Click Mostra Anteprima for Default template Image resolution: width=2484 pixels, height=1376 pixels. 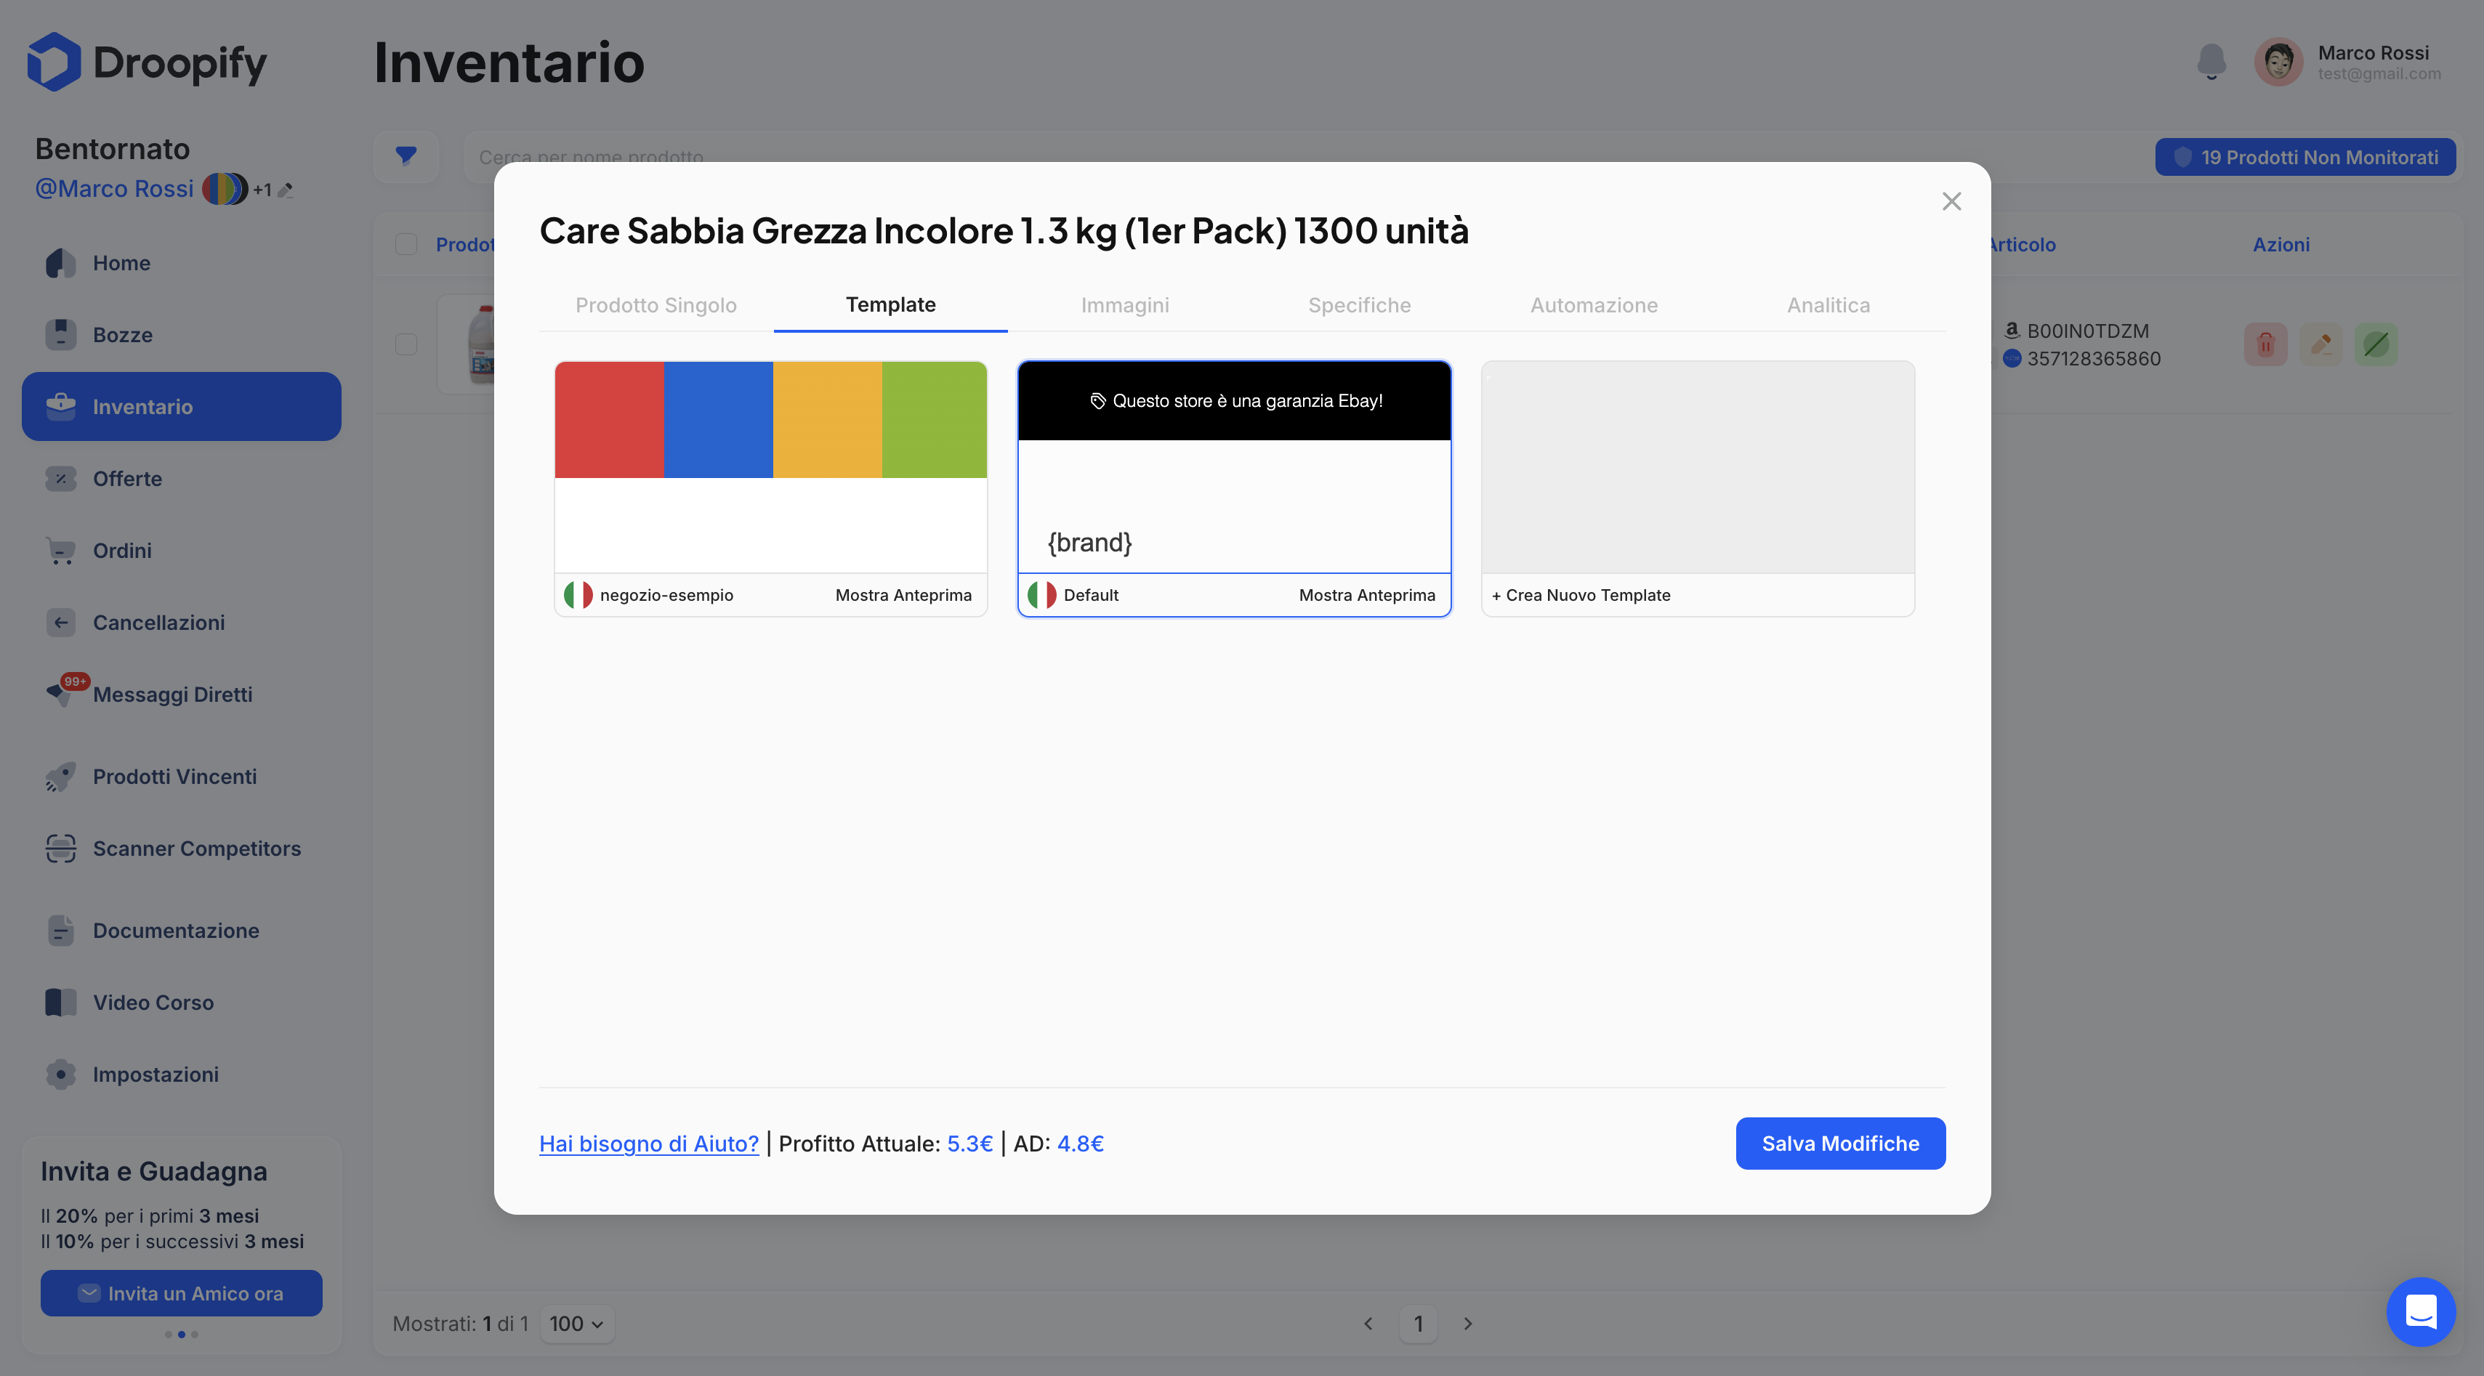coord(1366,595)
